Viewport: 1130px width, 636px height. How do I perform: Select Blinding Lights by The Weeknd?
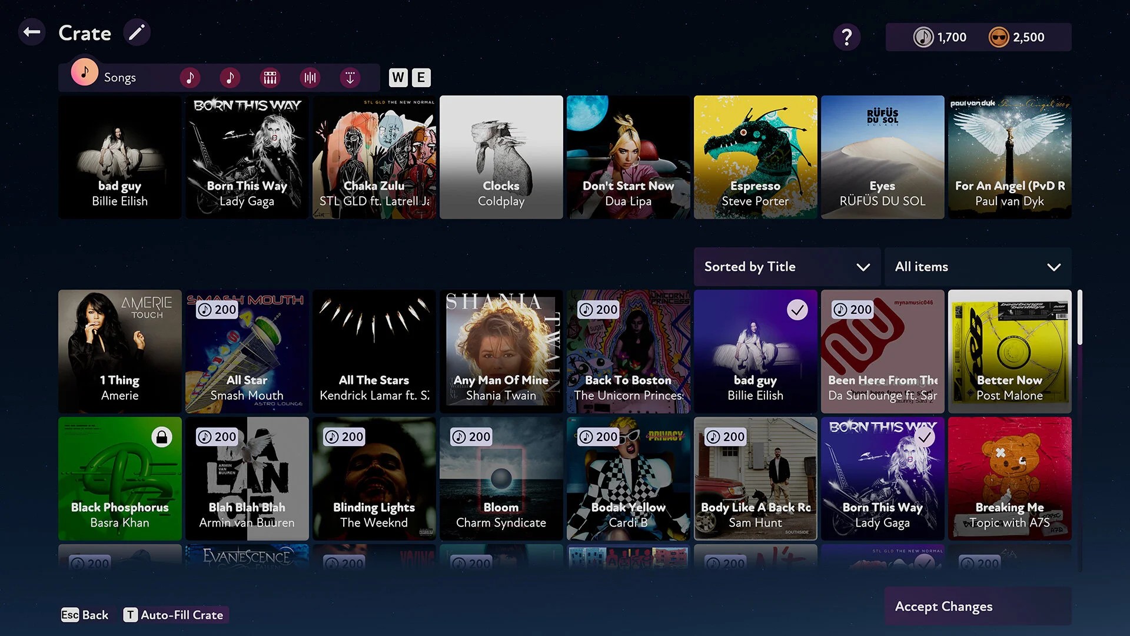pyautogui.click(x=374, y=479)
